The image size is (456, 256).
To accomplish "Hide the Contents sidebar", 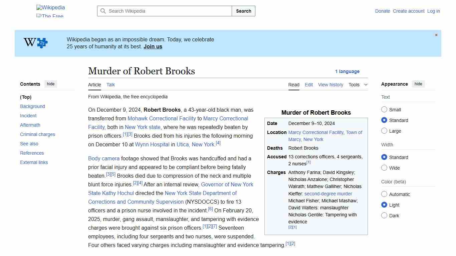I will (x=50, y=84).
